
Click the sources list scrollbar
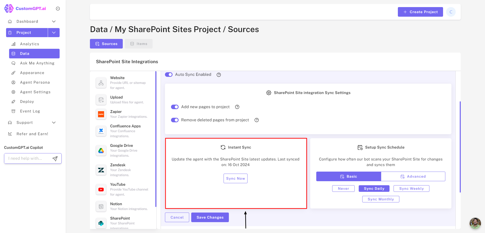156,139
